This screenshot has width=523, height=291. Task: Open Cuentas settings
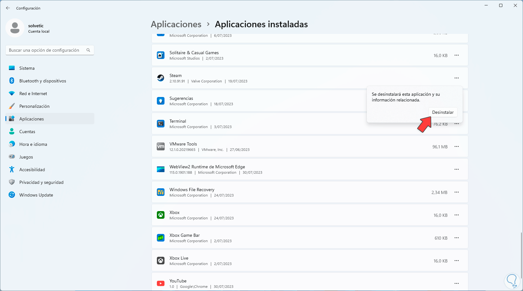50,132
